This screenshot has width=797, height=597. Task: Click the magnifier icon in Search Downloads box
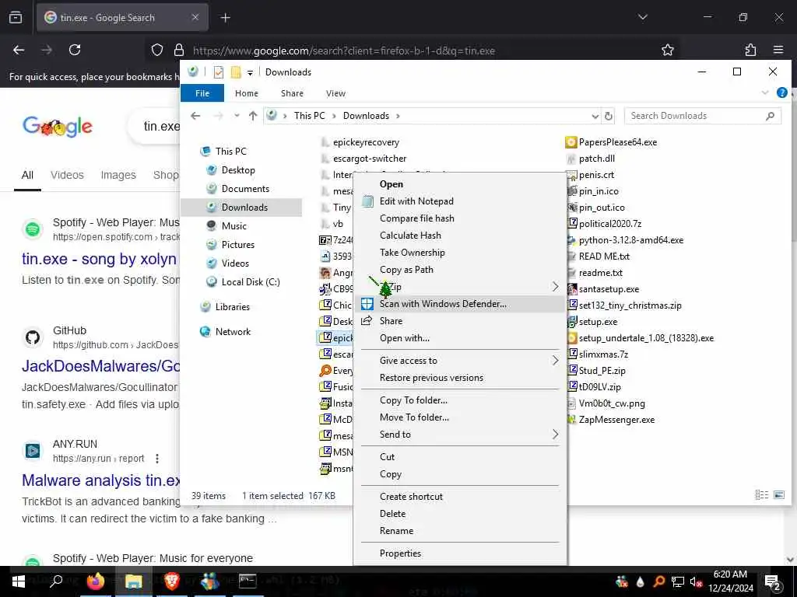click(x=770, y=116)
